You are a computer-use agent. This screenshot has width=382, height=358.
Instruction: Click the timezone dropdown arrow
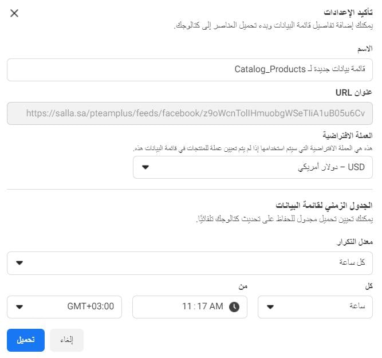19,307
